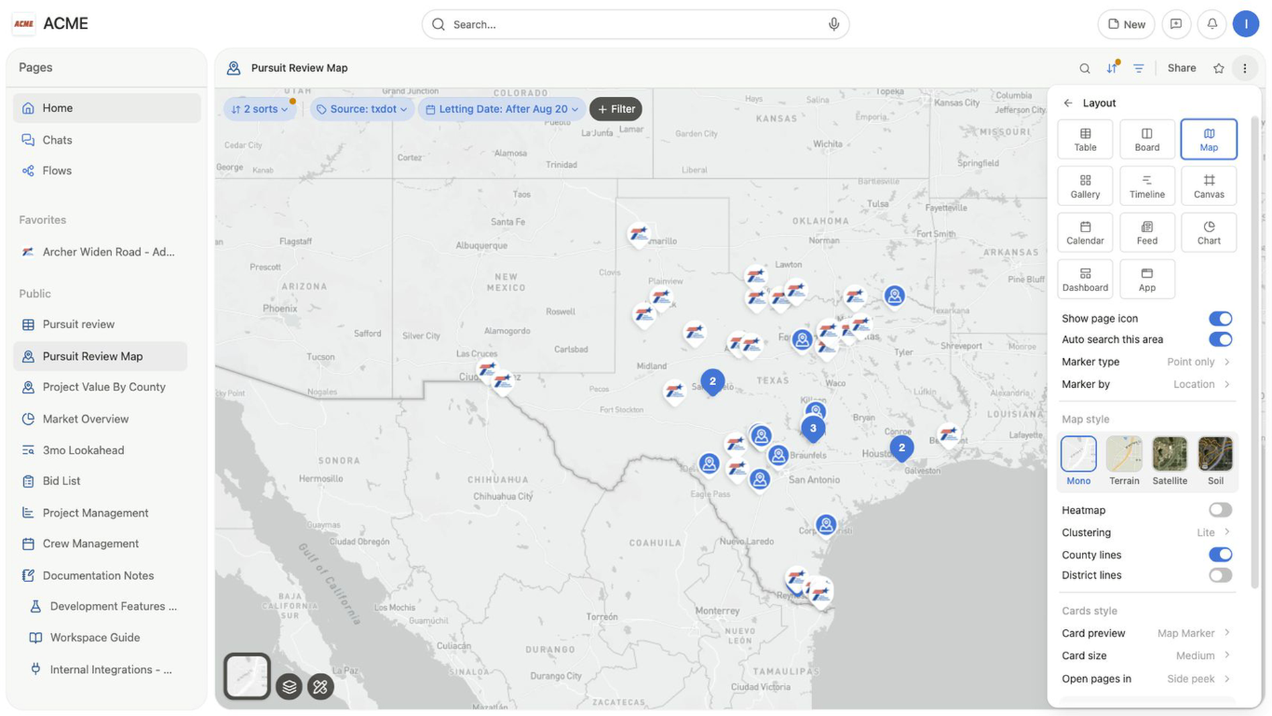Click the Search input field
Viewport: 1272px width, 716px height.
click(635, 25)
